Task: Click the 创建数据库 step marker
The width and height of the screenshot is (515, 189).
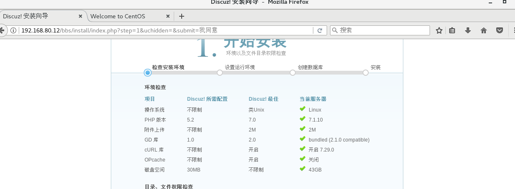Action: click(292, 72)
